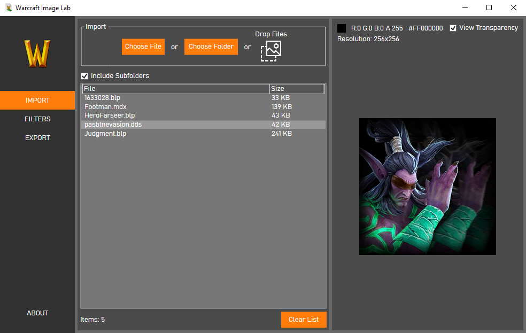Select the Footman.mdx file row
Image resolution: width=526 pixels, height=333 pixels.
203,107
